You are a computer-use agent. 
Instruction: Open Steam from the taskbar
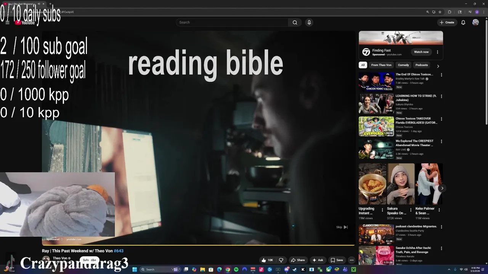click(294, 269)
